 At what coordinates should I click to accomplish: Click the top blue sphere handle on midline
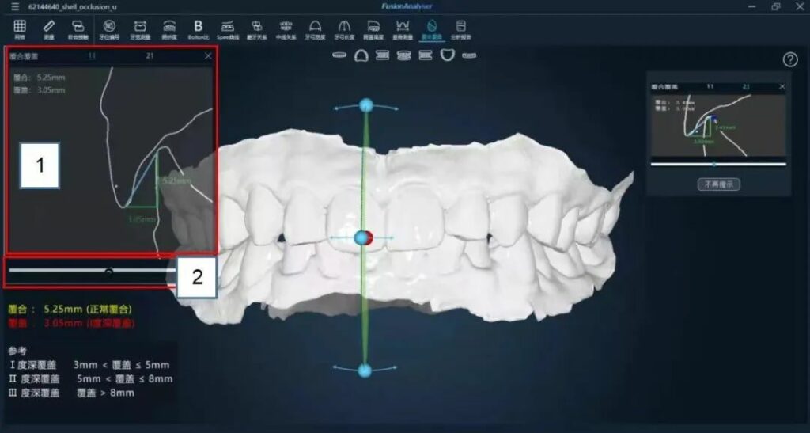tap(365, 105)
